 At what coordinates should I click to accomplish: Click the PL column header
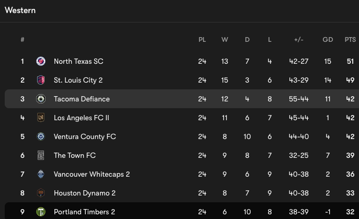(x=202, y=40)
